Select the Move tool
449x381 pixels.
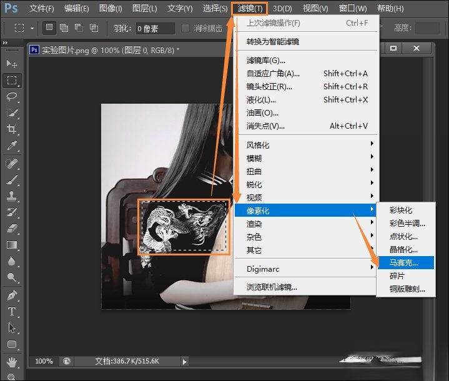(12, 64)
